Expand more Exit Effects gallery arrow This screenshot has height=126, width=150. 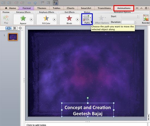(77, 19)
